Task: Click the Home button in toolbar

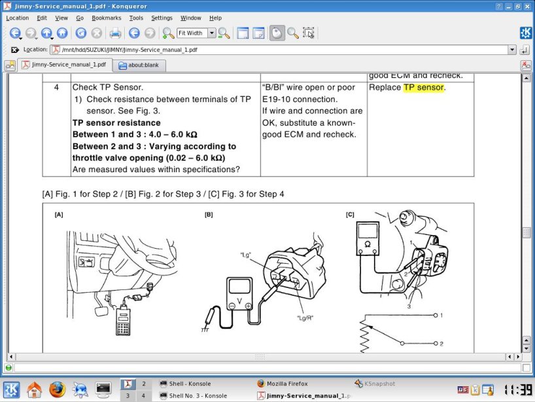Action: tap(62, 33)
